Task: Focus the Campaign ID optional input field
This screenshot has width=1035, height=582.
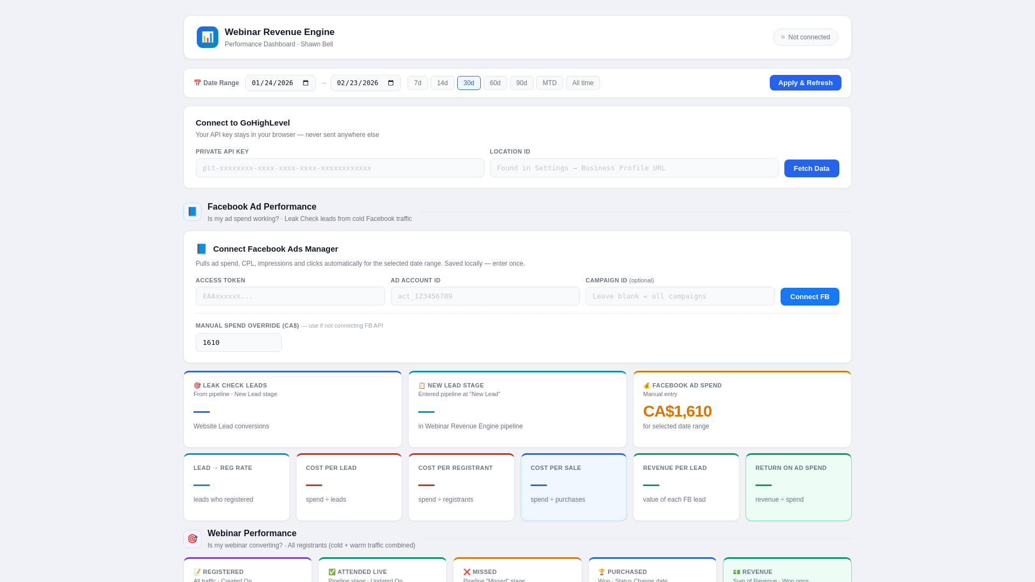Action: point(680,296)
